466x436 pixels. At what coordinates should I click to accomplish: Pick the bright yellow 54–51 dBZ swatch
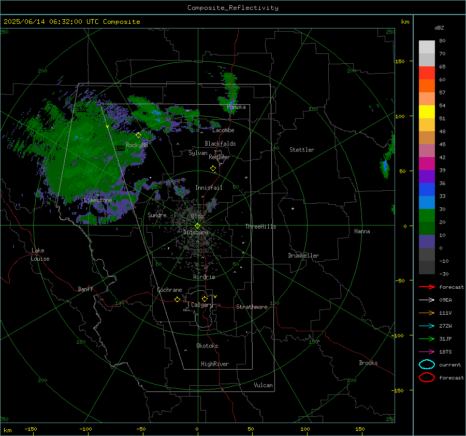pos(427,112)
